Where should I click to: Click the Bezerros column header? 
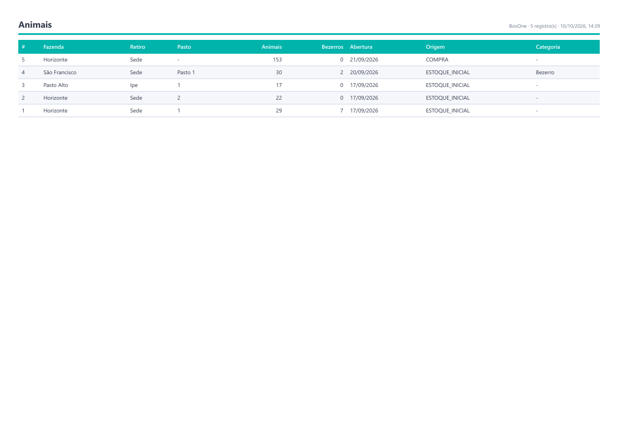click(332, 47)
